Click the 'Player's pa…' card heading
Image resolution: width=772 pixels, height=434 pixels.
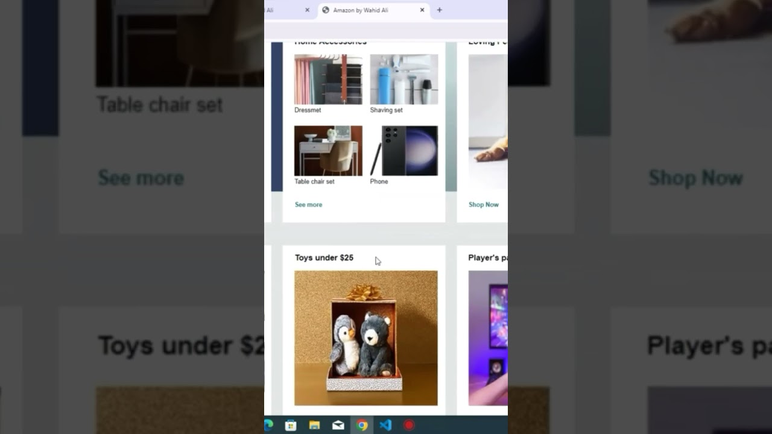pos(488,258)
